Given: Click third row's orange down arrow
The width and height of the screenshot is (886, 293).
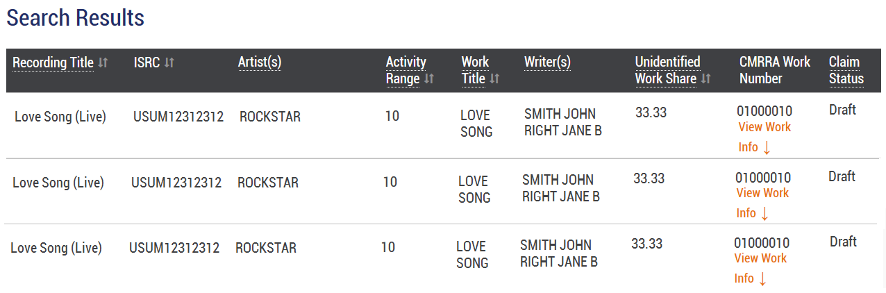Looking at the screenshot, I should pyautogui.click(x=762, y=279).
